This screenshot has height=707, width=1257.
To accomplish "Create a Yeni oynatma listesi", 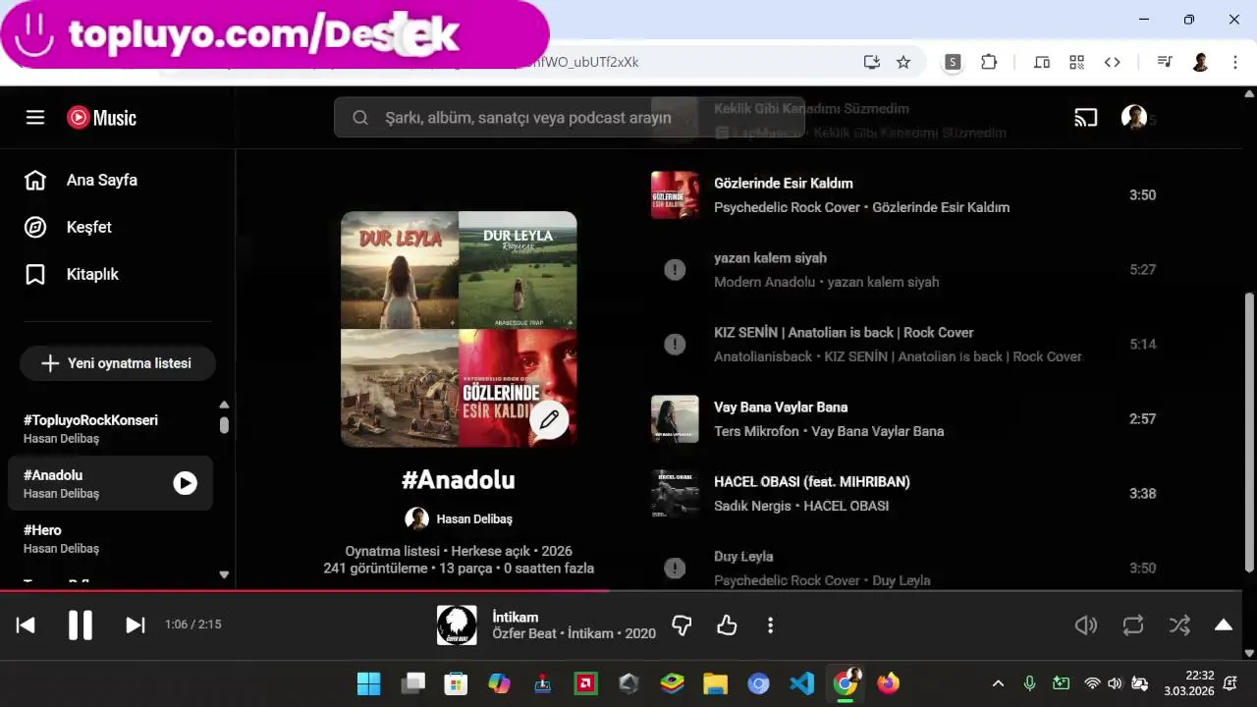I will pos(118,363).
